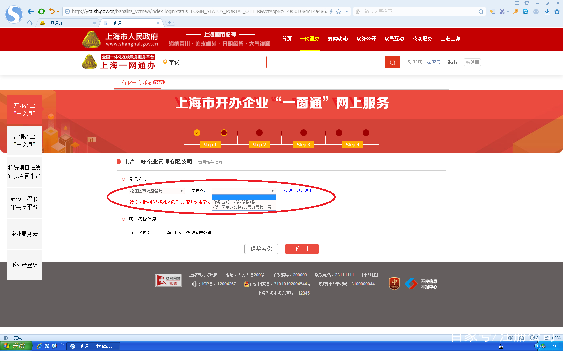
Task: Open the 政务公开 menu item
Action: click(366, 38)
